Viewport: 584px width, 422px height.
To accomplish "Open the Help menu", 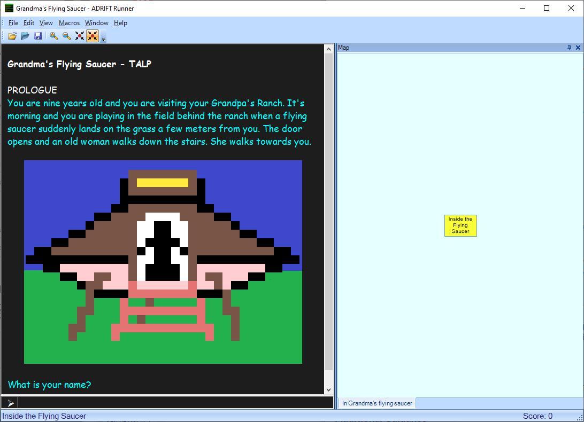I will pyautogui.click(x=120, y=23).
